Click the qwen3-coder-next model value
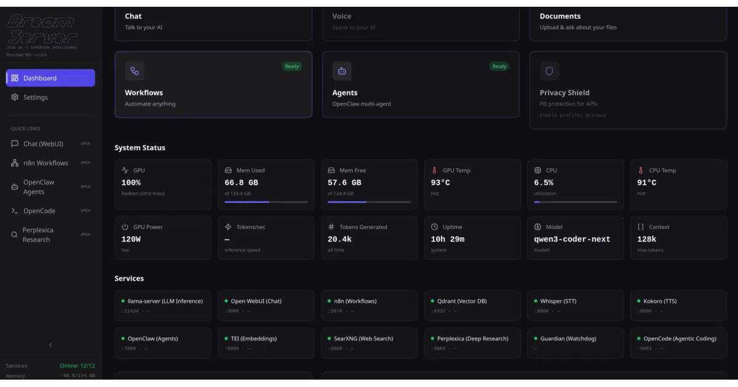The image size is (738, 387). click(573, 240)
